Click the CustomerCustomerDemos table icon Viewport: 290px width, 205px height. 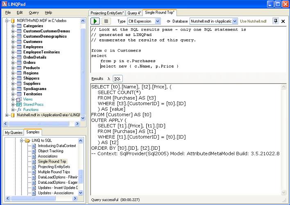19,31
